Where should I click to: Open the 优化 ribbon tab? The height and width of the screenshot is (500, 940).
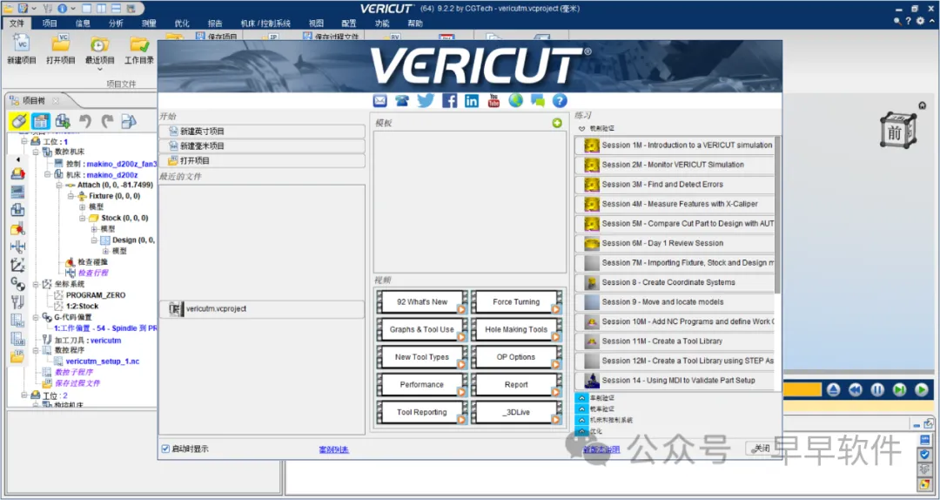(182, 24)
